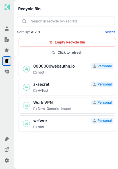The image size is (118, 169).
Task: Open the 0000000webauthn.io secret entry
Action: (x=67, y=69)
